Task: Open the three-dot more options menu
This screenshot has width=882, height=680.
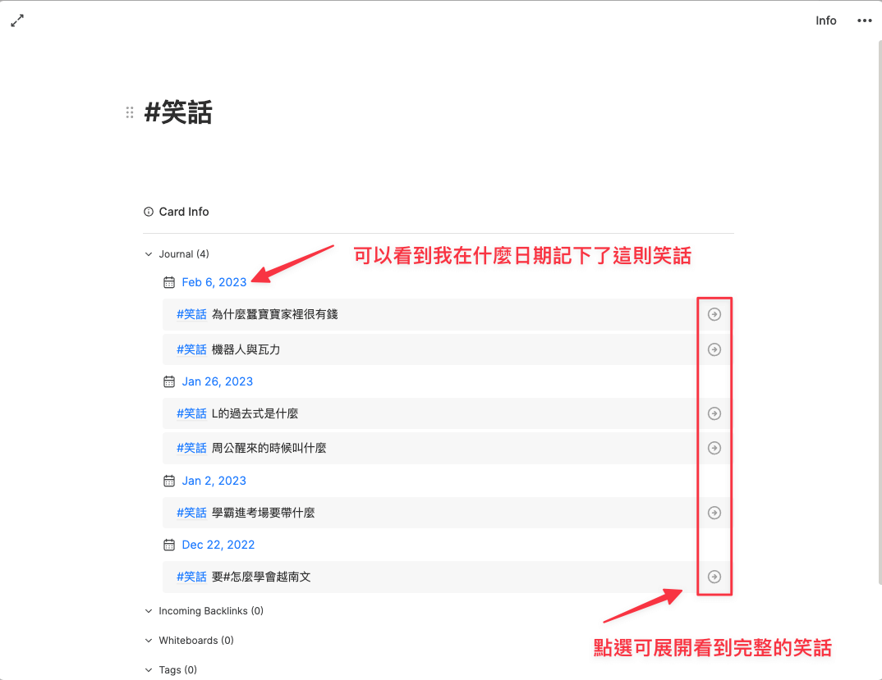Action: pyautogui.click(x=864, y=21)
